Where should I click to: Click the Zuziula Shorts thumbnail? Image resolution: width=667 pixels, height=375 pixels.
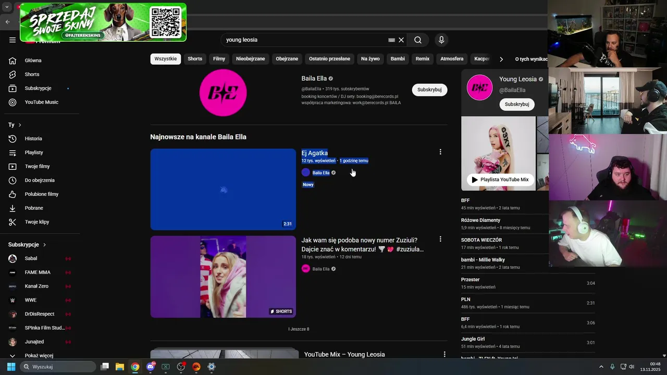tap(223, 277)
